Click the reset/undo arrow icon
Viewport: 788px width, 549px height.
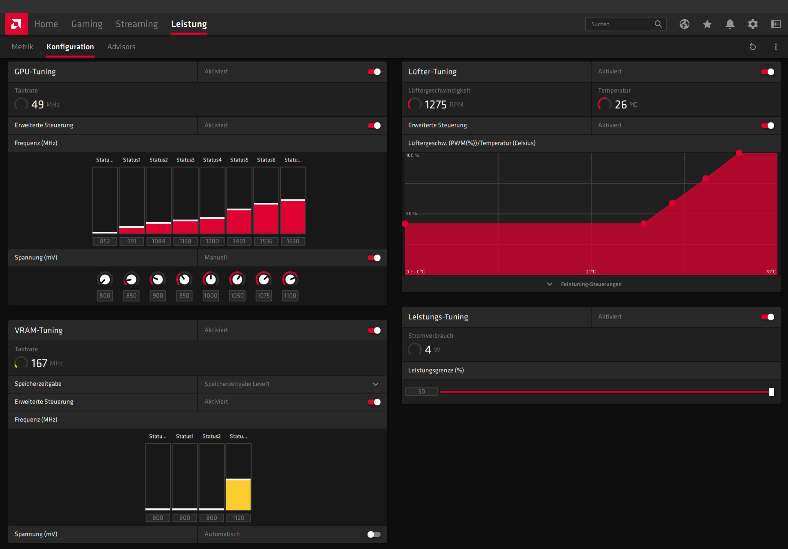coord(753,47)
